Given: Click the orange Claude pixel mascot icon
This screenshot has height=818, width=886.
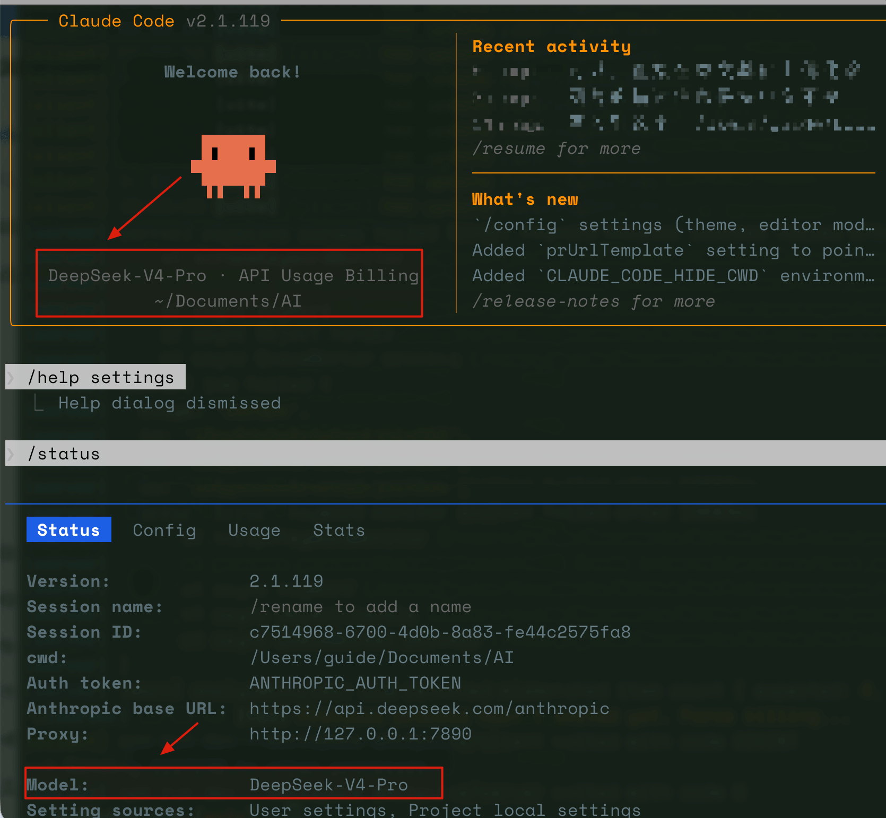Looking at the screenshot, I should tap(233, 167).
